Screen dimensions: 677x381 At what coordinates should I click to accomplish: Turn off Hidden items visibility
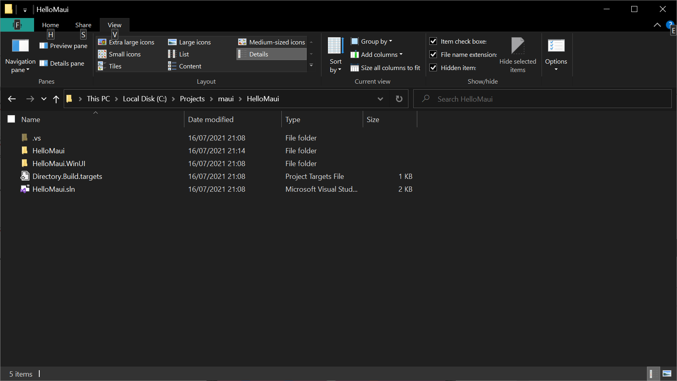pos(433,67)
